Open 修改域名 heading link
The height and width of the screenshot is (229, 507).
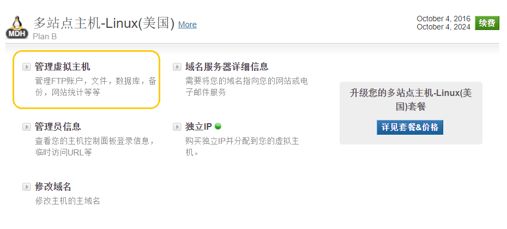point(53,186)
